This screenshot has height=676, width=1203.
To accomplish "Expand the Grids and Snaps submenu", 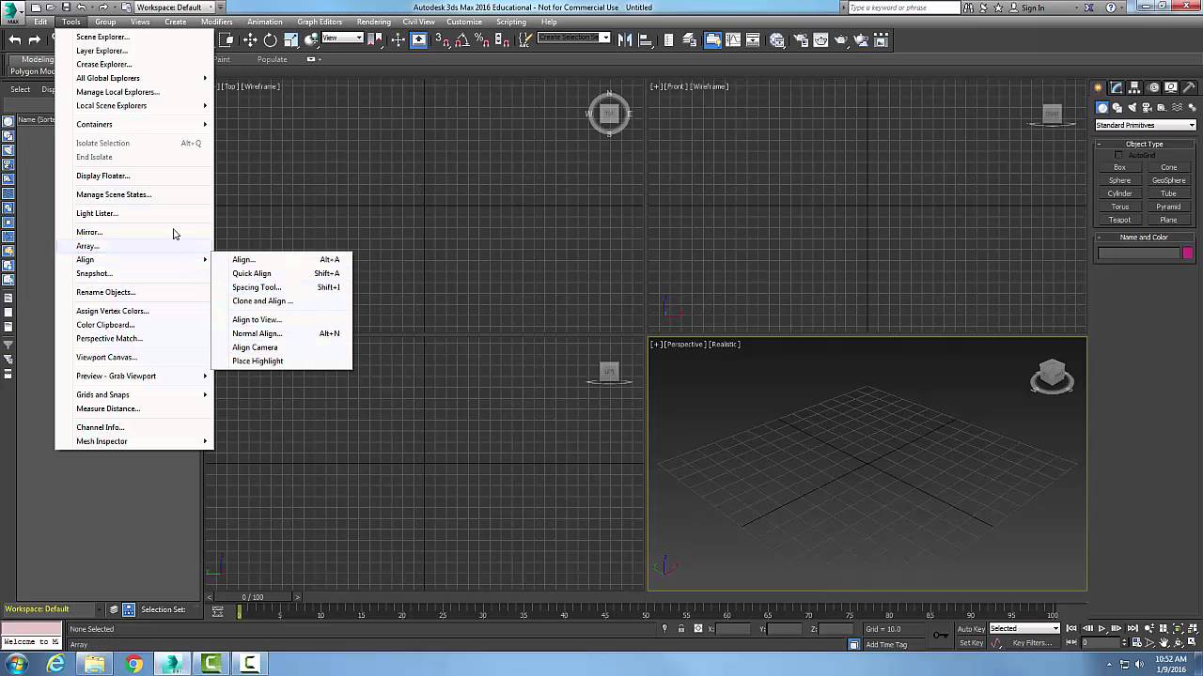I will (x=134, y=394).
